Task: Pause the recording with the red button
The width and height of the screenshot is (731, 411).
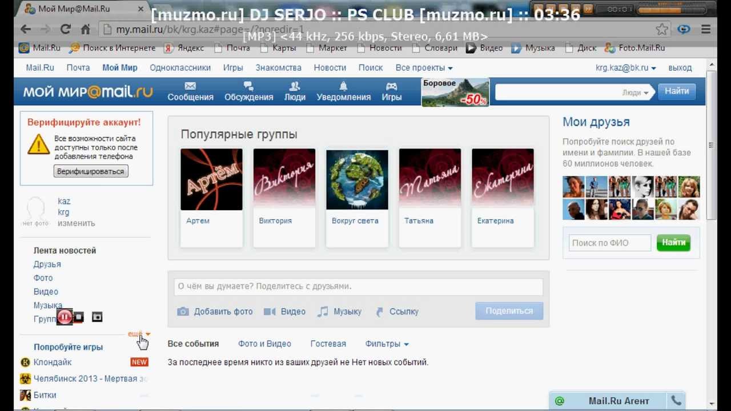Action: 65,317
